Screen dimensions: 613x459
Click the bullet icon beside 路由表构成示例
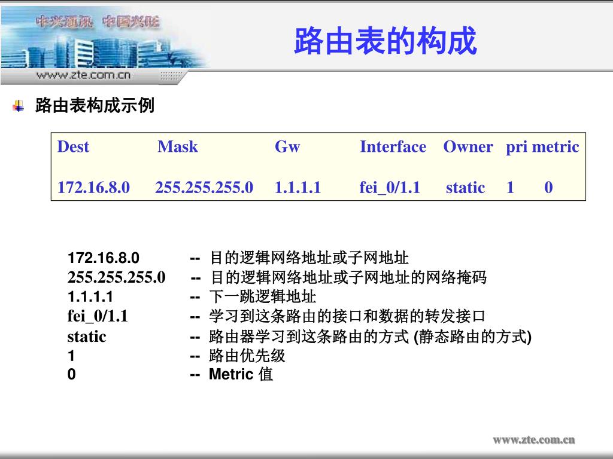pos(19,106)
